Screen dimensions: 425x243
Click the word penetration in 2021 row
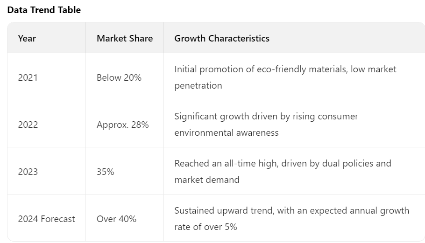pos(198,85)
